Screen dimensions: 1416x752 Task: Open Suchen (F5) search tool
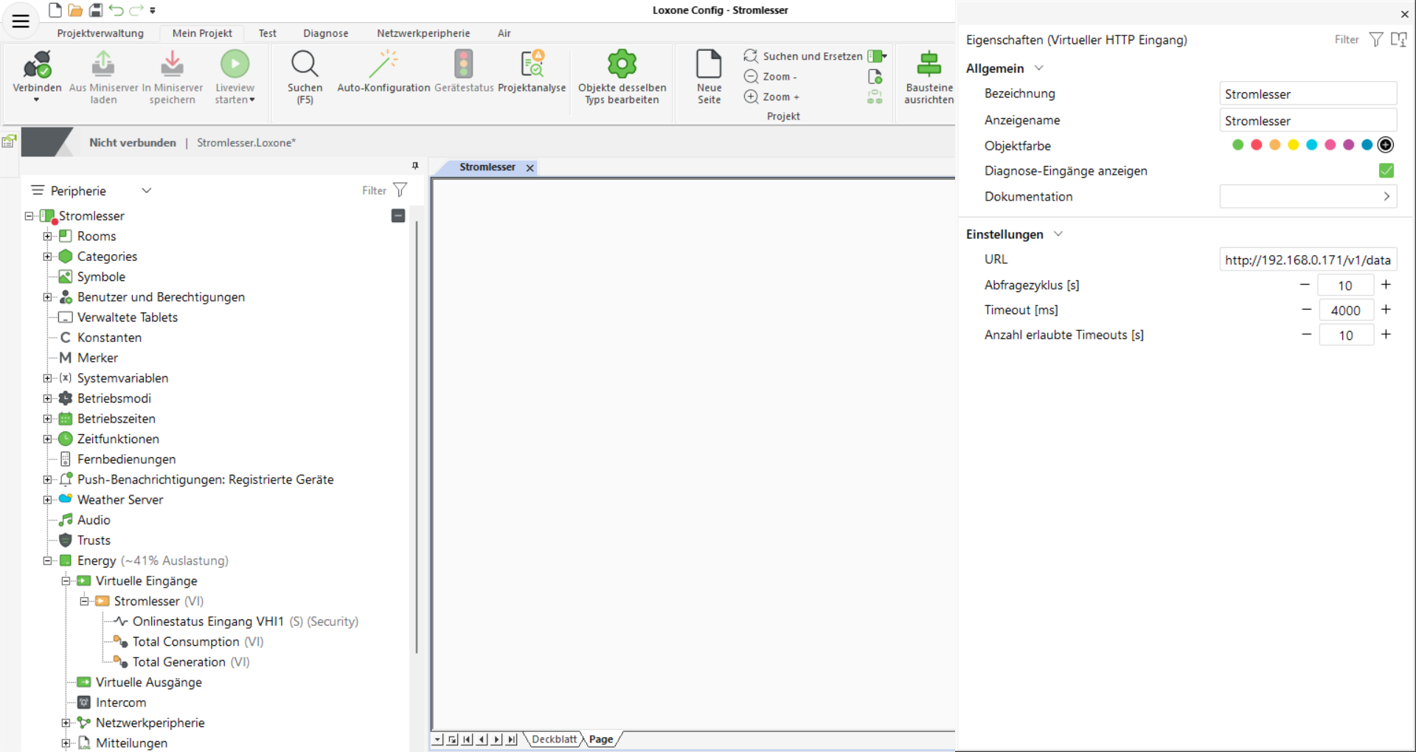(305, 65)
